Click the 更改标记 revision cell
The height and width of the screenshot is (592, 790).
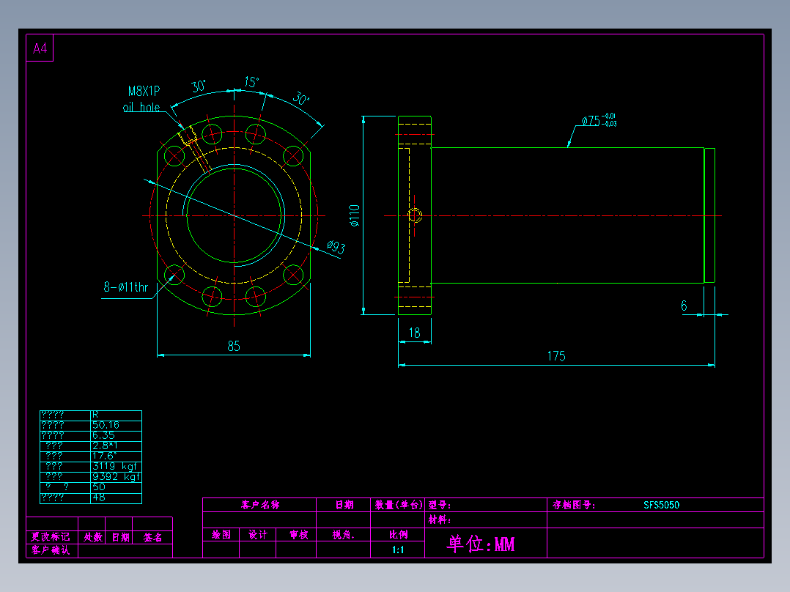click(x=51, y=537)
